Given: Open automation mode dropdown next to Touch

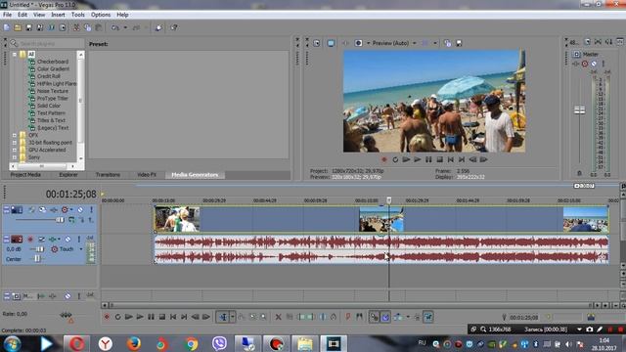Looking at the screenshot, I should point(81,249).
